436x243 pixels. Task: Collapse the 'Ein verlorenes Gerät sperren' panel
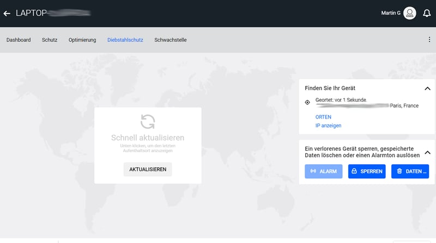(x=427, y=152)
